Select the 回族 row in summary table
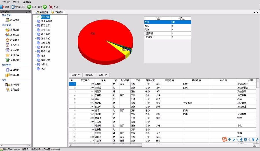The width and height of the screenshot is (260, 151). click(x=168, y=26)
